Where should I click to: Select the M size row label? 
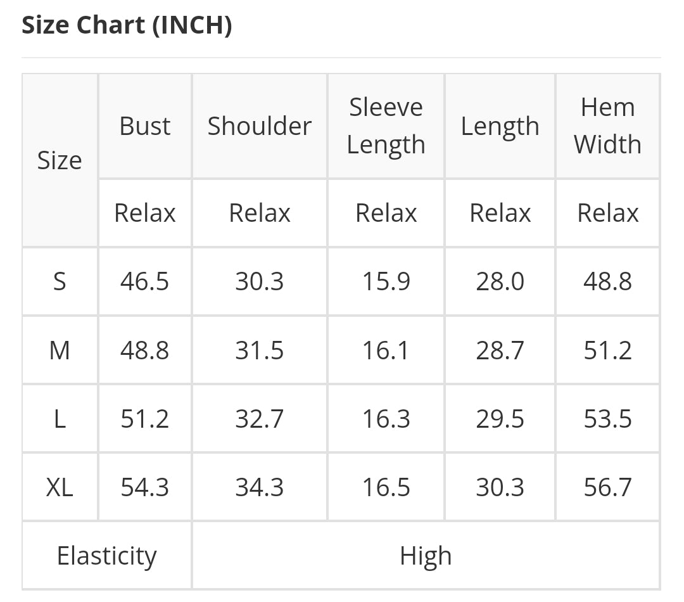click(x=60, y=350)
